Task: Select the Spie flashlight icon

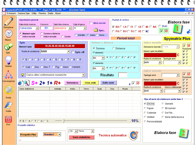Action: pos(9,47)
